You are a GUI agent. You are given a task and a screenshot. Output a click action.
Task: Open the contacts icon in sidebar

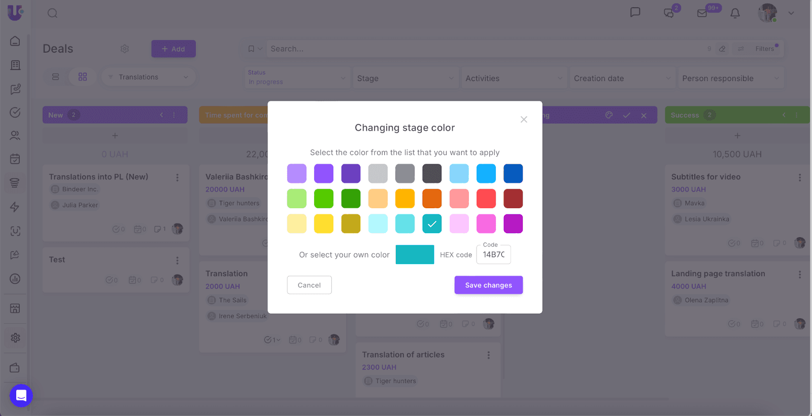coord(15,136)
